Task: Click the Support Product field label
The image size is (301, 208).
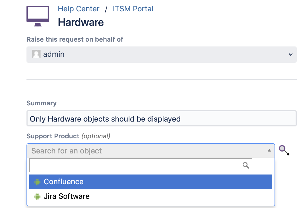Action: [x=53, y=136]
